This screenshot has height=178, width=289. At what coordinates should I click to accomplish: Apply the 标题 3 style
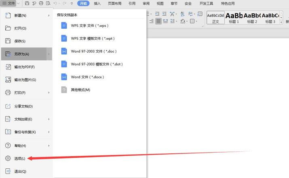coord(270,18)
